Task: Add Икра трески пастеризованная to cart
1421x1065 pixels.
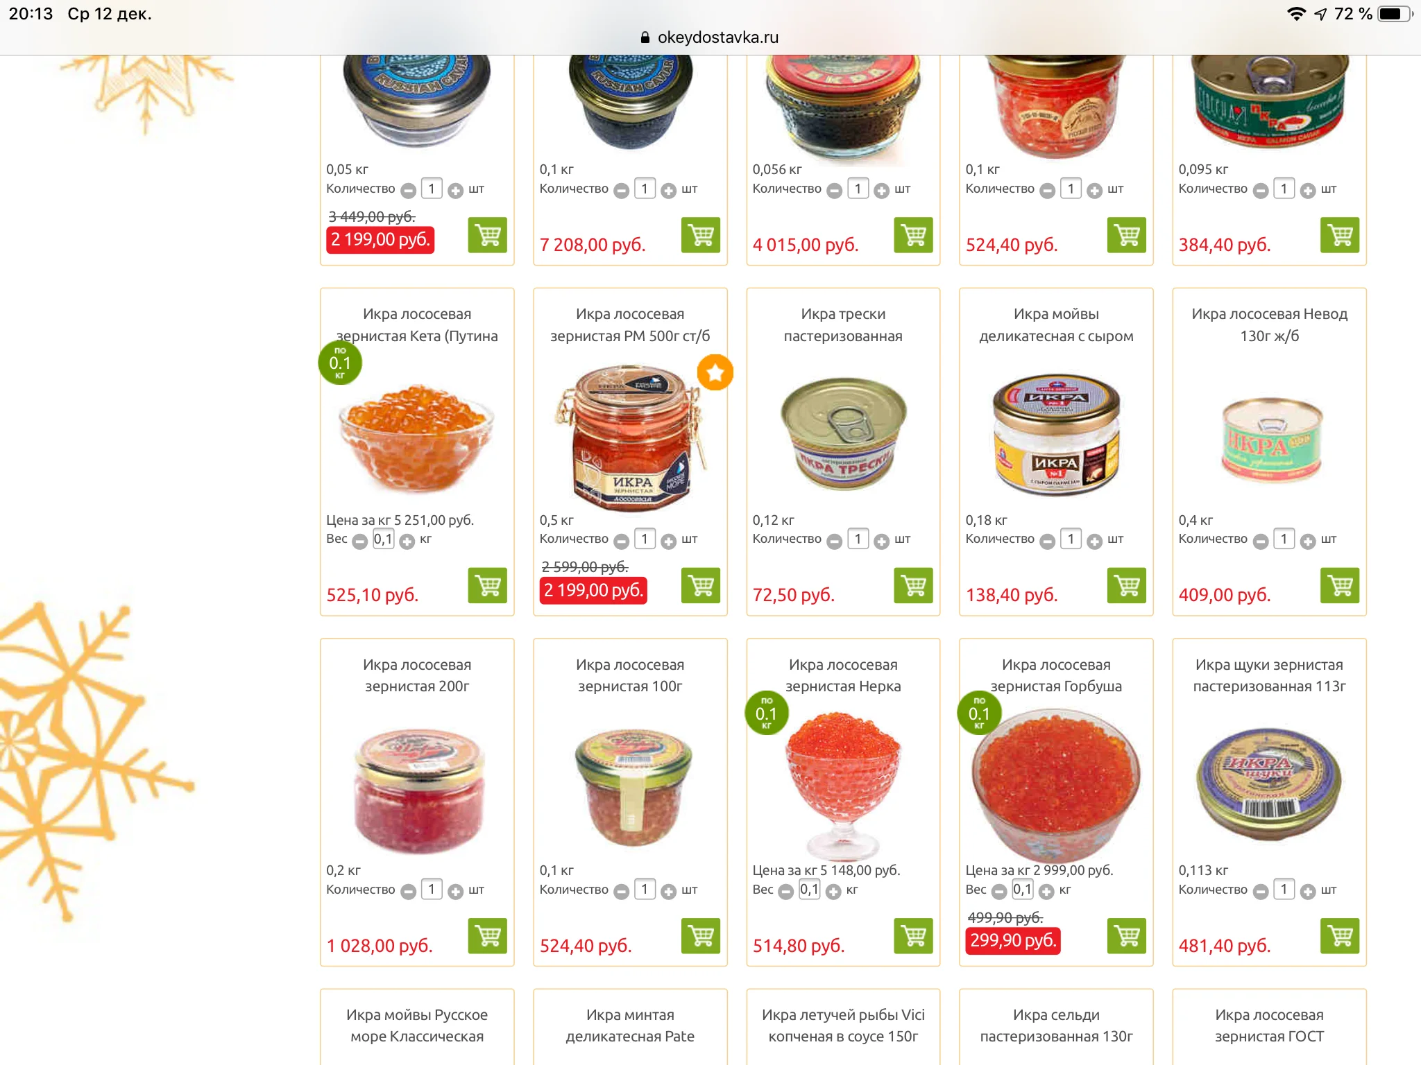Action: 913,585
